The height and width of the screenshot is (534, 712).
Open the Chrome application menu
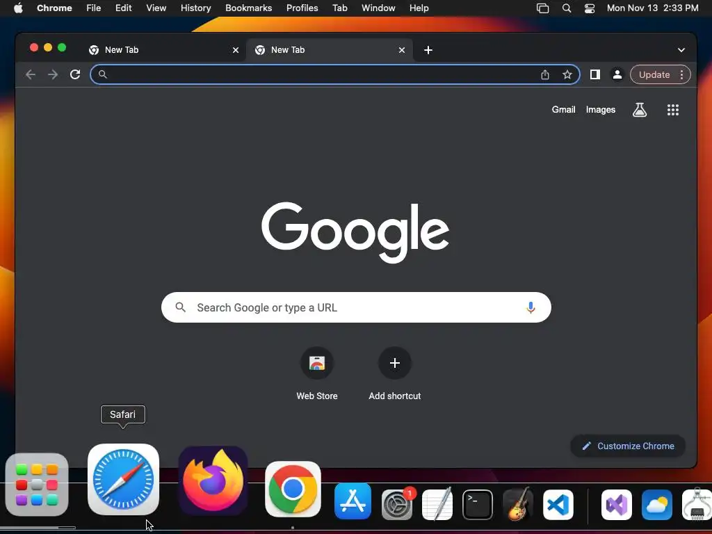pos(54,8)
